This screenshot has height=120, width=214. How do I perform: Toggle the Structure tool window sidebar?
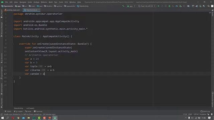(x=2, y=58)
